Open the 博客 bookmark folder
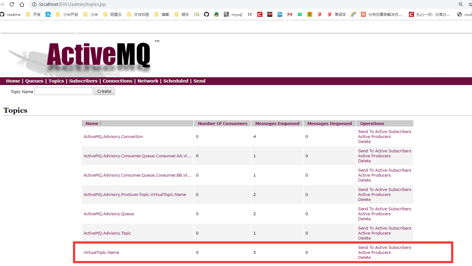472x266 pixels. tap(162, 14)
